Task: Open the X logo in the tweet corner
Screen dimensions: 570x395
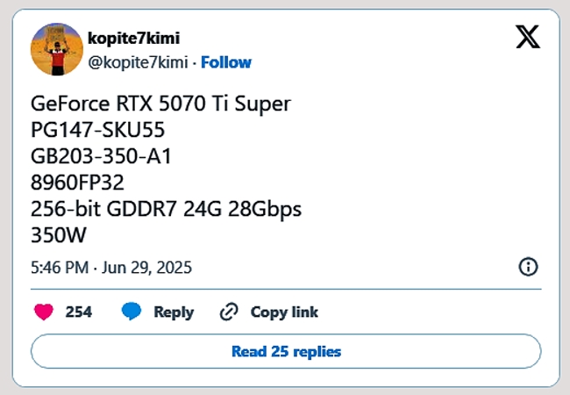Action: [528, 37]
